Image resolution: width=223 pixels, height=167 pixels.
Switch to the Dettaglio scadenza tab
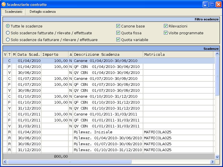pyautogui.click(x=42, y=12)
